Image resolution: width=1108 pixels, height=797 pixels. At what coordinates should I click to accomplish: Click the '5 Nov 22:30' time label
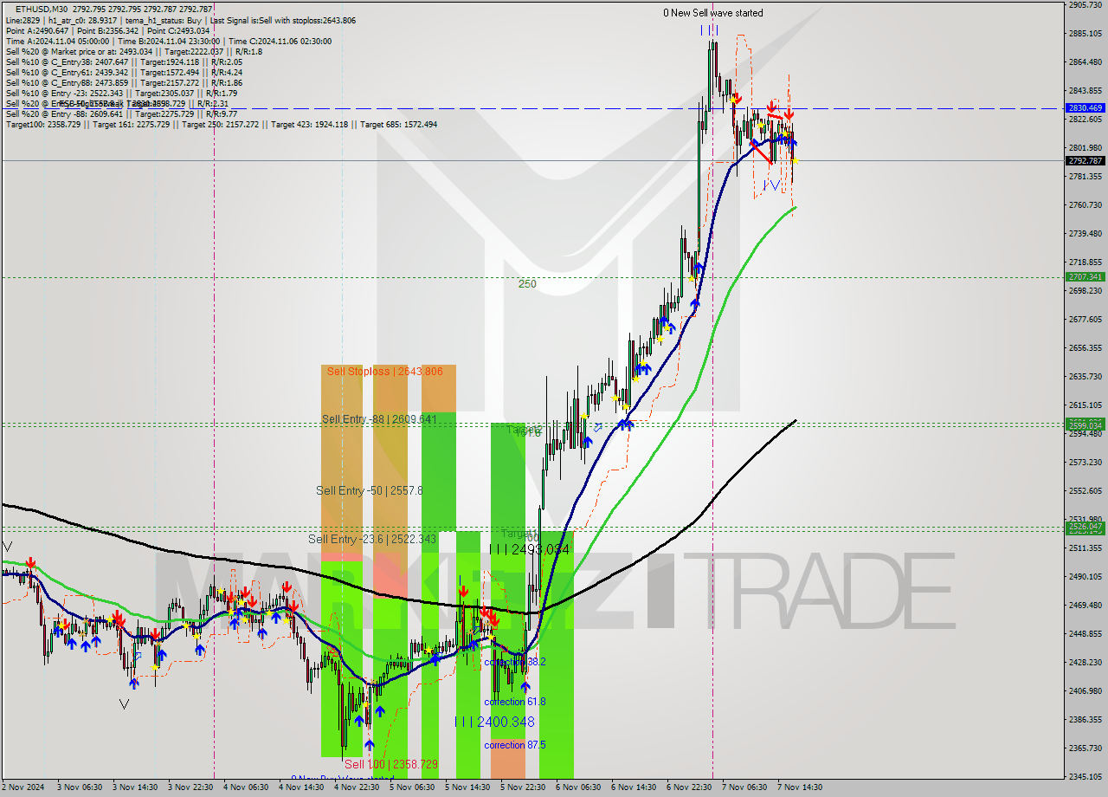523,787
